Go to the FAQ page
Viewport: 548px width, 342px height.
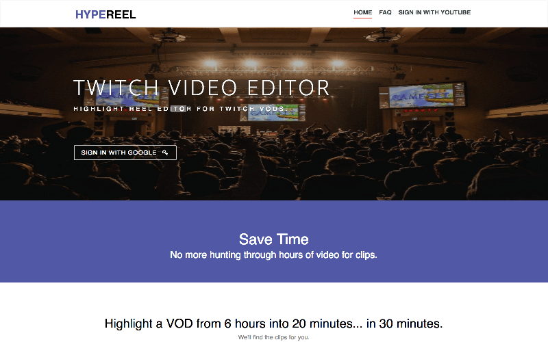point(385,12)
